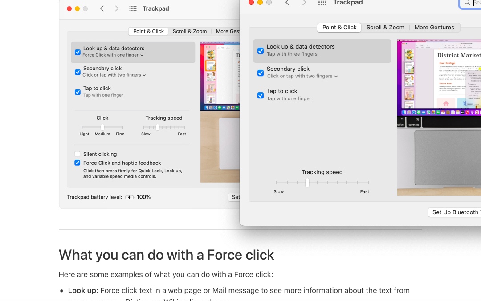Minimize the right Trackpad window with the yellow button
Screen dimensions: 481x301
point(260,3)
